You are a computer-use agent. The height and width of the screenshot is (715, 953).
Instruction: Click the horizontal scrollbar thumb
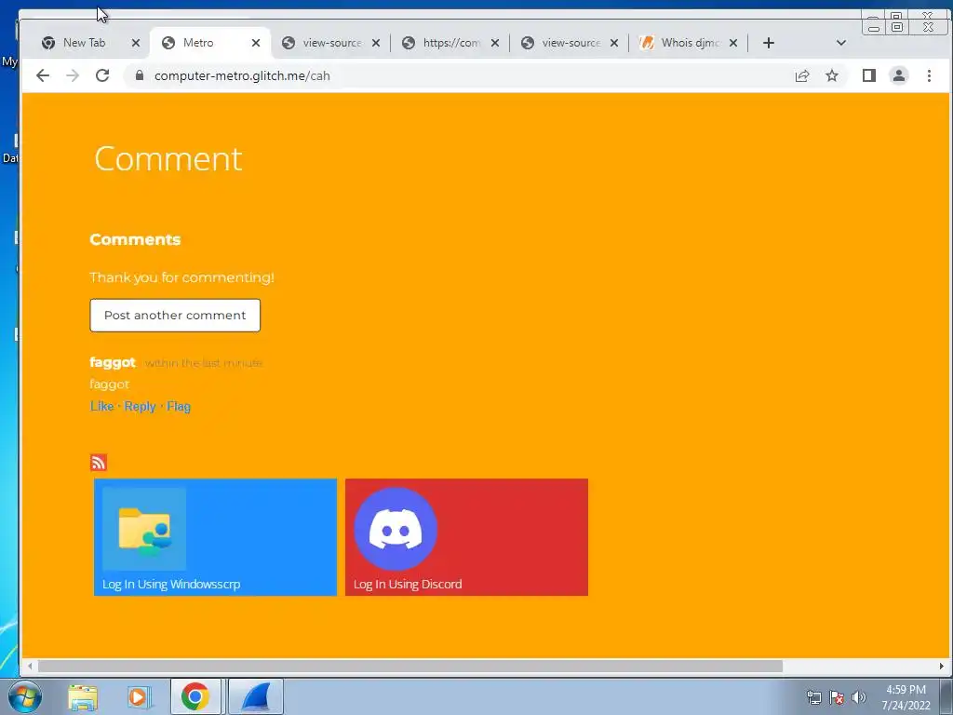pyautogui.click(x=410, y=667)
